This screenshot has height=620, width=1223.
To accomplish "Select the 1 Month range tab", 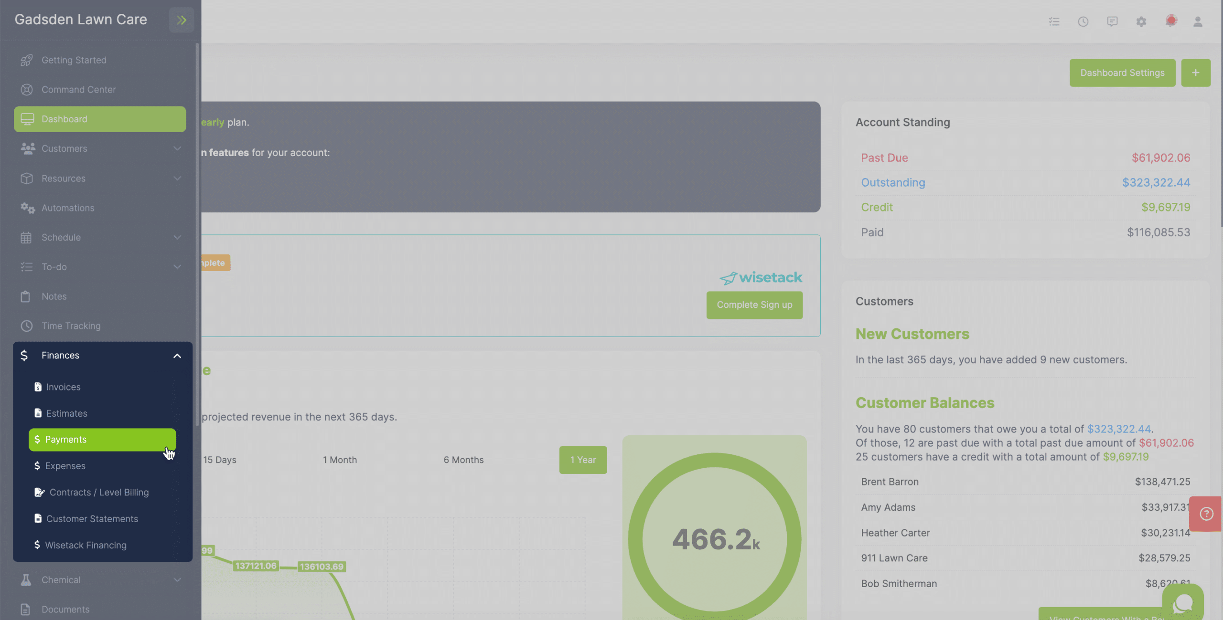I will tap(340, 460).
